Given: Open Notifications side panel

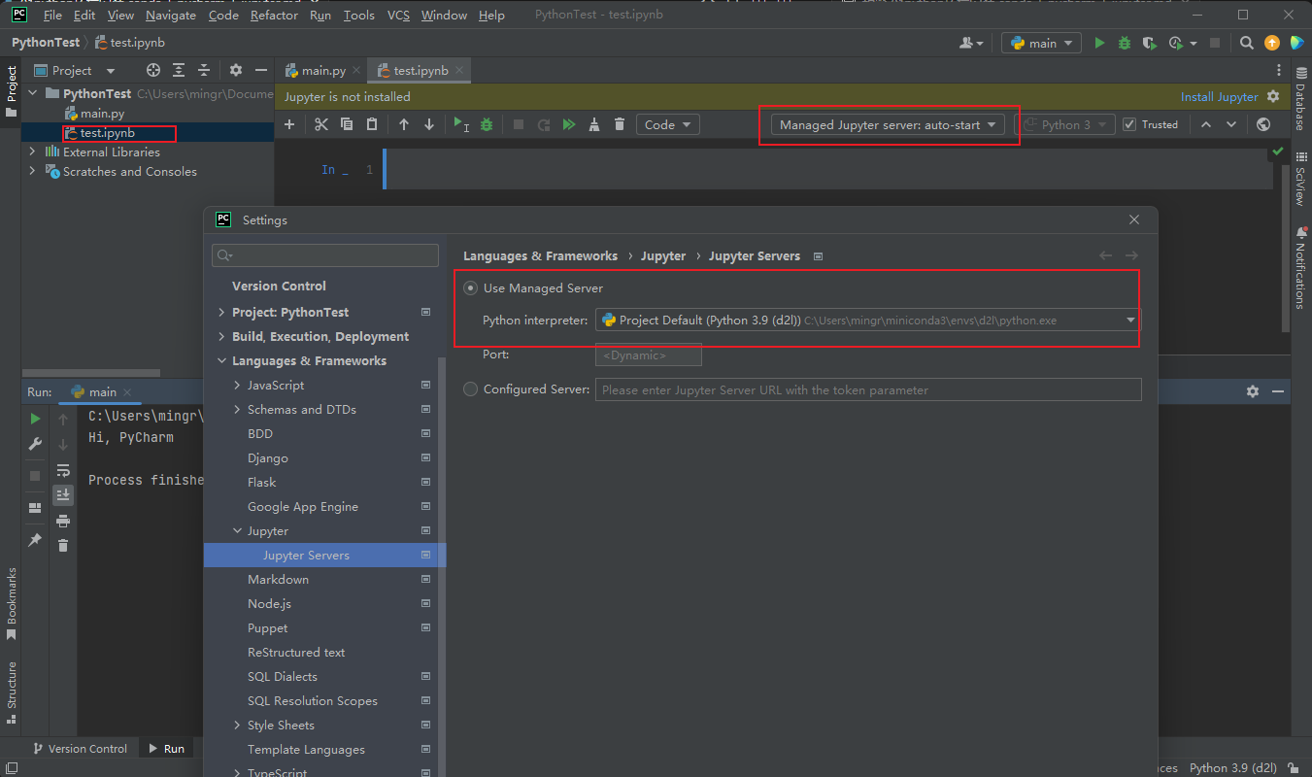Looking at the screenshot, I should (x=1300, y=267).
